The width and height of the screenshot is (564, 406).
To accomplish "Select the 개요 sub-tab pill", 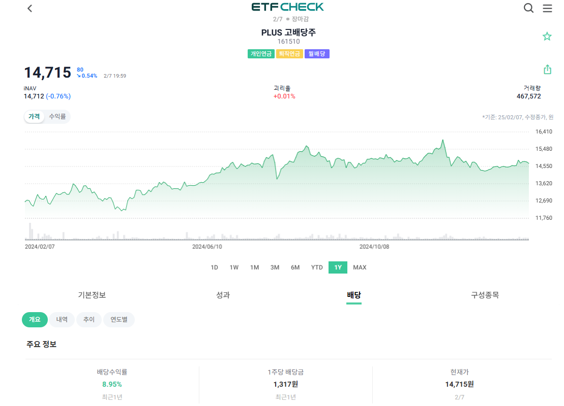I will pyautogui.click(x=35, y=320).
